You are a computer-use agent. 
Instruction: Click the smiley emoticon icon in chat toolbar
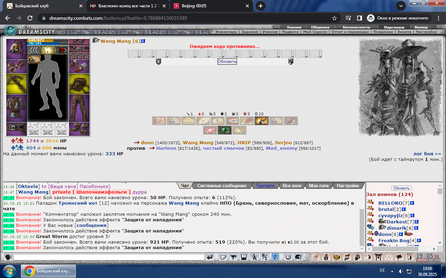coord(288,257)
